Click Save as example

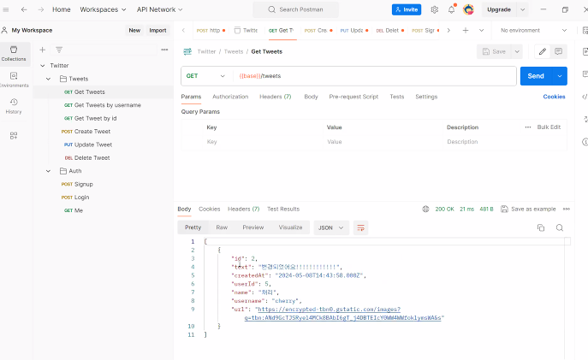click(528, 209)
